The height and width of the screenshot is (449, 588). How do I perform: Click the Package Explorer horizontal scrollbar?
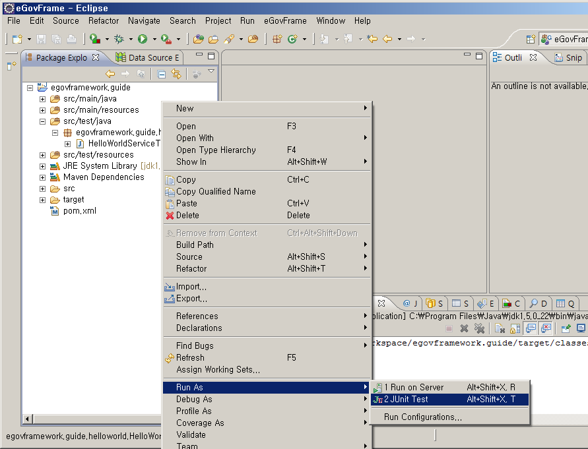click(x=92, y=419)
